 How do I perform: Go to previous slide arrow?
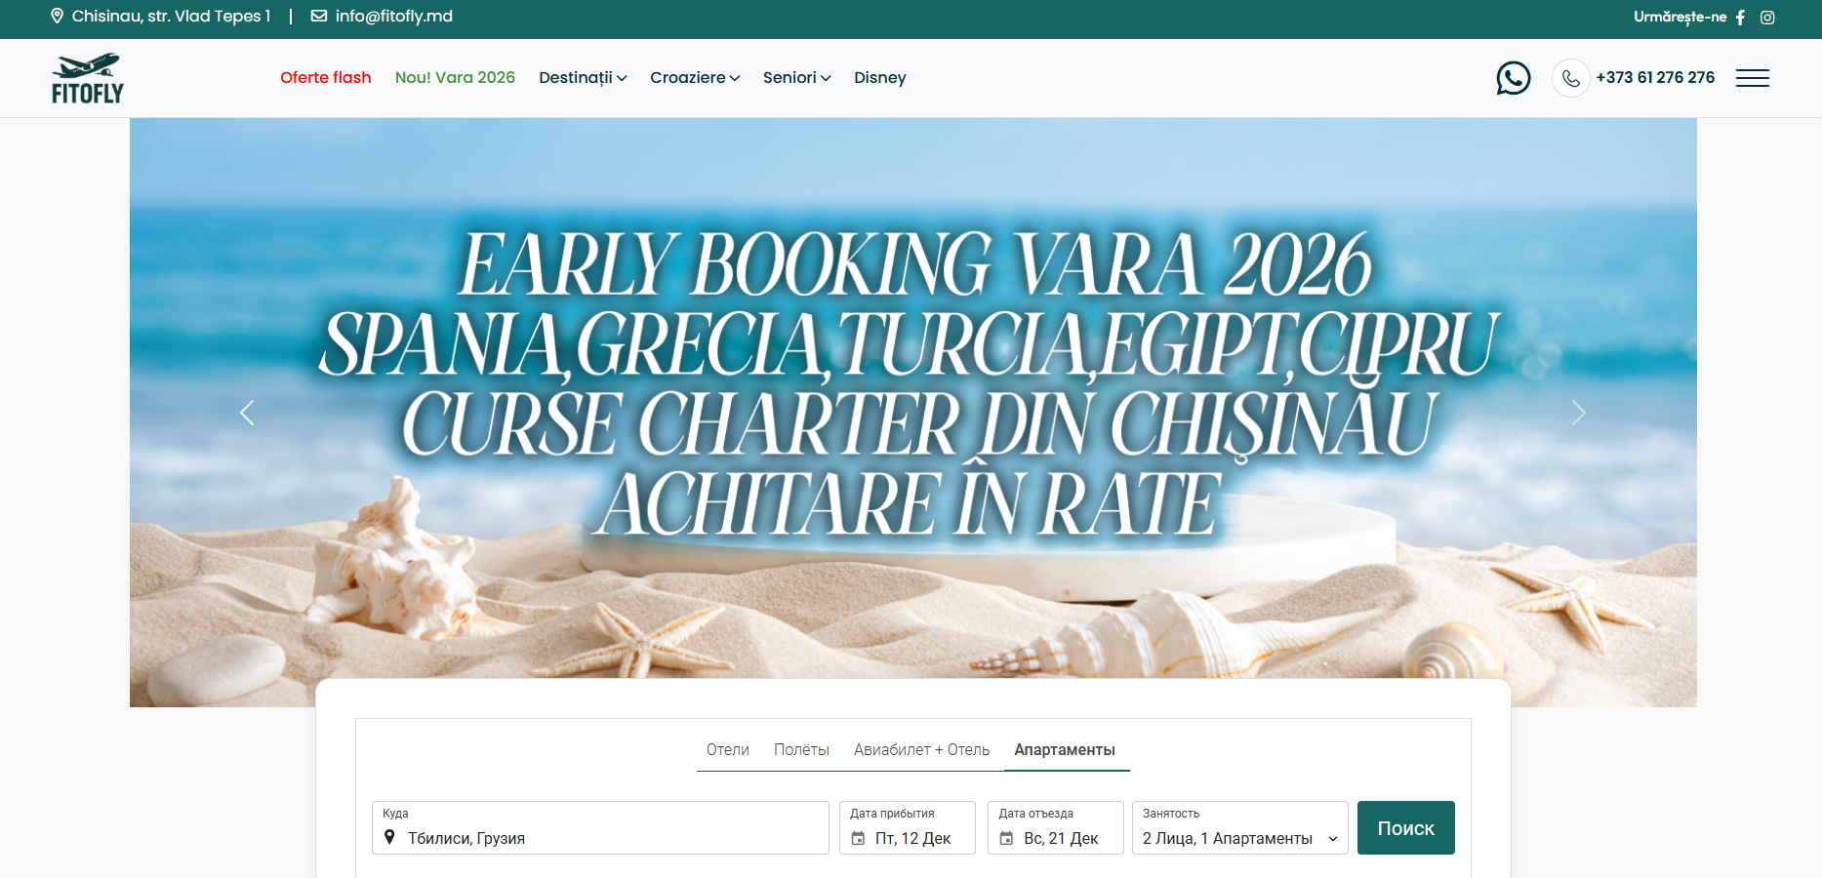click(x=247, y=413)
